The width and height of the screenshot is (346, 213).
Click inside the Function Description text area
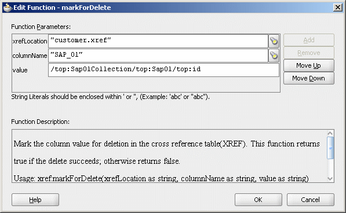point(169,156)
